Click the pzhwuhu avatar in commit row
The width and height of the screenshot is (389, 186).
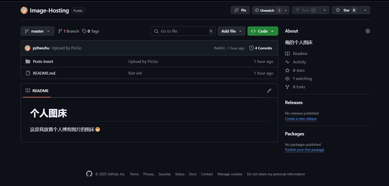pos(28,48)
